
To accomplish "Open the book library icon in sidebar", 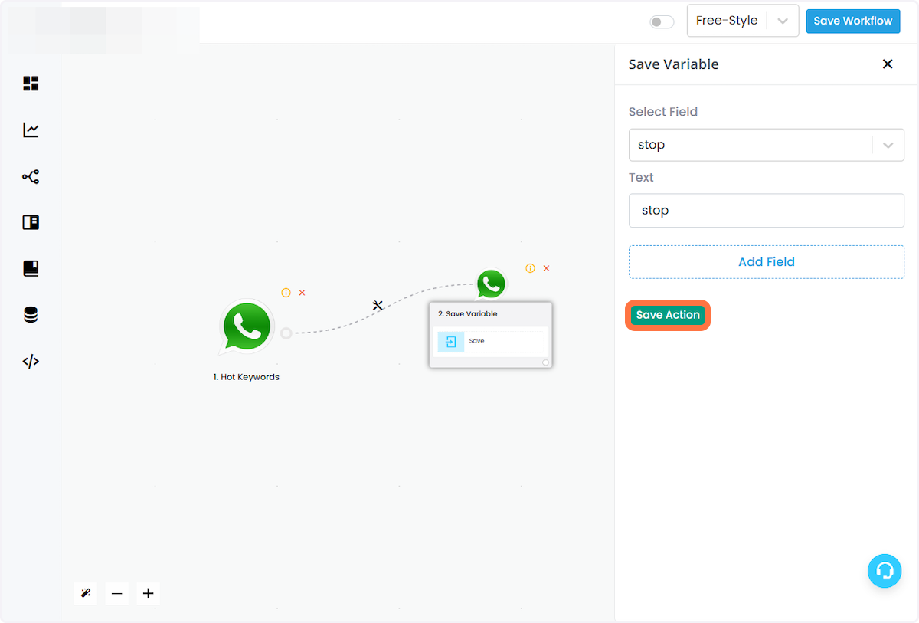I will 31,269.
